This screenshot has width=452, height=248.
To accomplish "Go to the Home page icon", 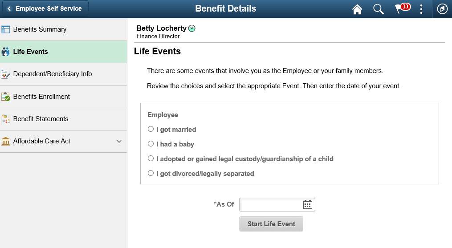I will coord(357,9).
